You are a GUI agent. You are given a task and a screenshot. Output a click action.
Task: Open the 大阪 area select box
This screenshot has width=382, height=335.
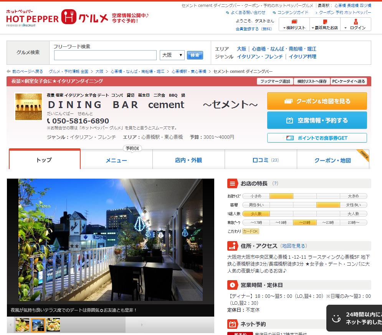[x=172, y=55]
